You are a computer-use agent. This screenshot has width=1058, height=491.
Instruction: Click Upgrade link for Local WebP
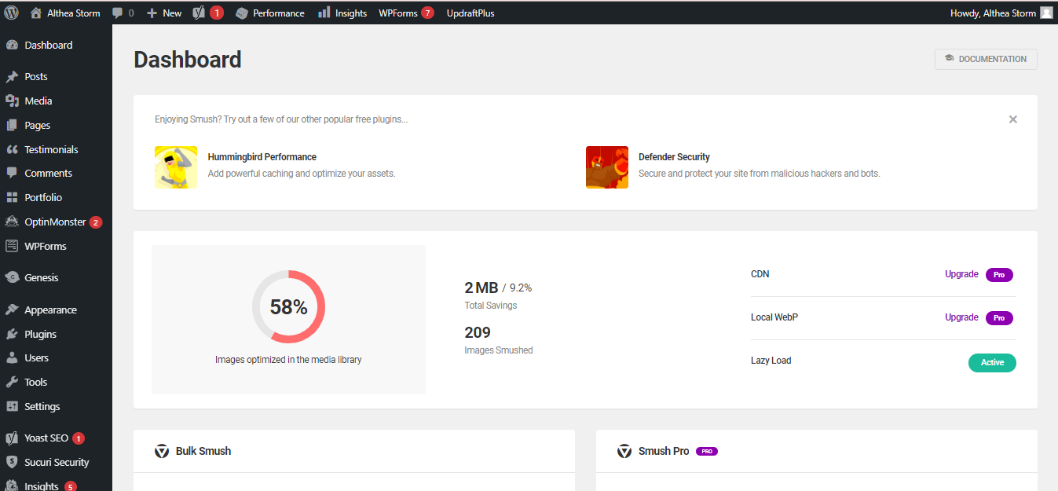click(x=961, y=317)
